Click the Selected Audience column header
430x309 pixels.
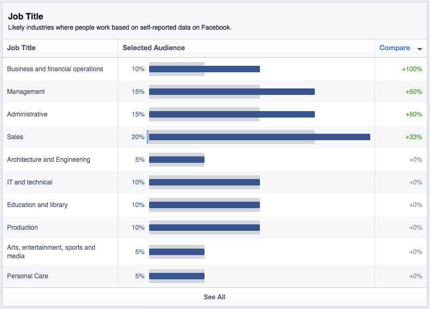(x=153, y=48)
